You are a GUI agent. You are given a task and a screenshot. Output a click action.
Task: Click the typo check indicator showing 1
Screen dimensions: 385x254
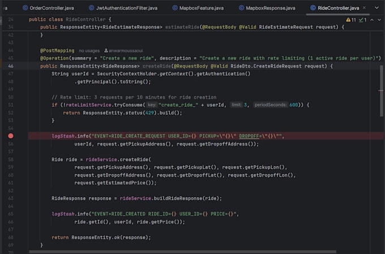point(363,20)
